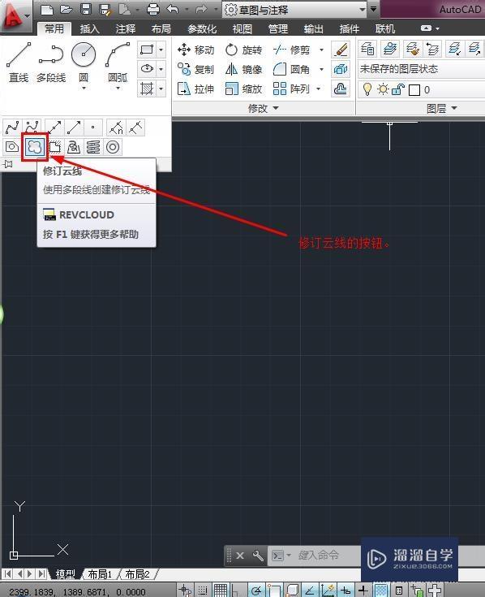Click the Divide tool icon
The height and width of the screenshot is (597, 485).
116,128
